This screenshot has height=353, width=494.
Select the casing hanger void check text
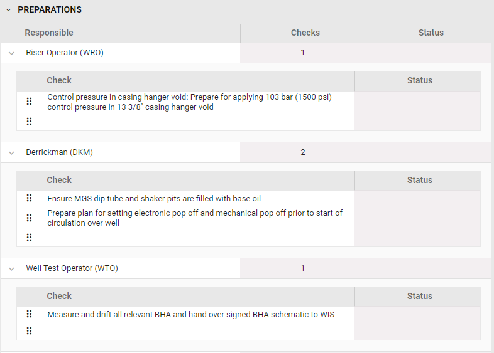coord(189,102)
